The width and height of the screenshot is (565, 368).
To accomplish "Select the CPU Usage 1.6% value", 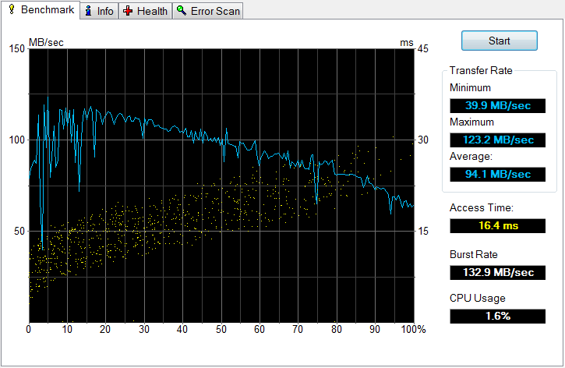I will [x=497, y=316].
